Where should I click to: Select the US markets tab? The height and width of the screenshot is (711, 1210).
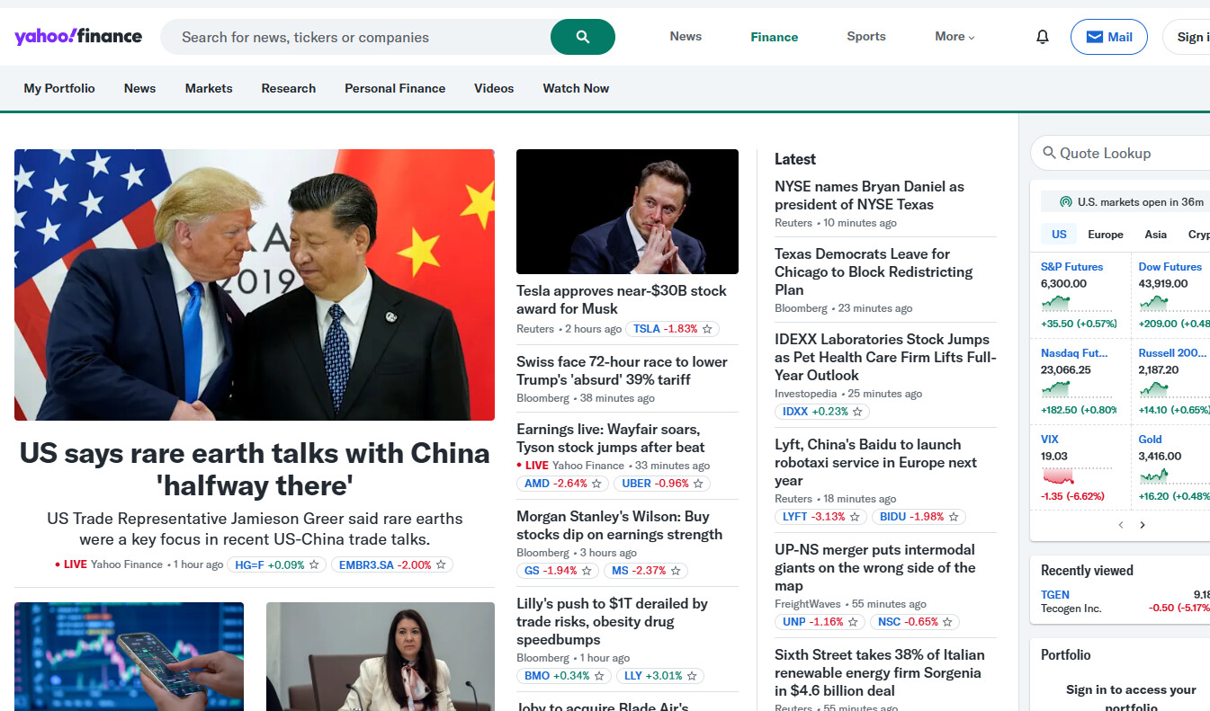click(x=1059, y=234)
